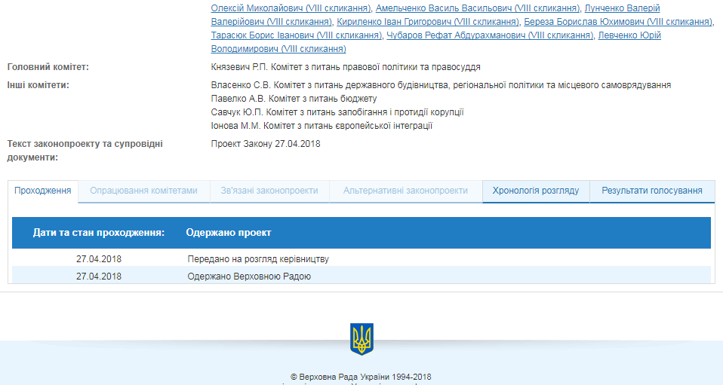Click the Передано на розгляд керівництву row
Image resolution: width=723 pixels, height=385 pixels.
click(258, 258)
